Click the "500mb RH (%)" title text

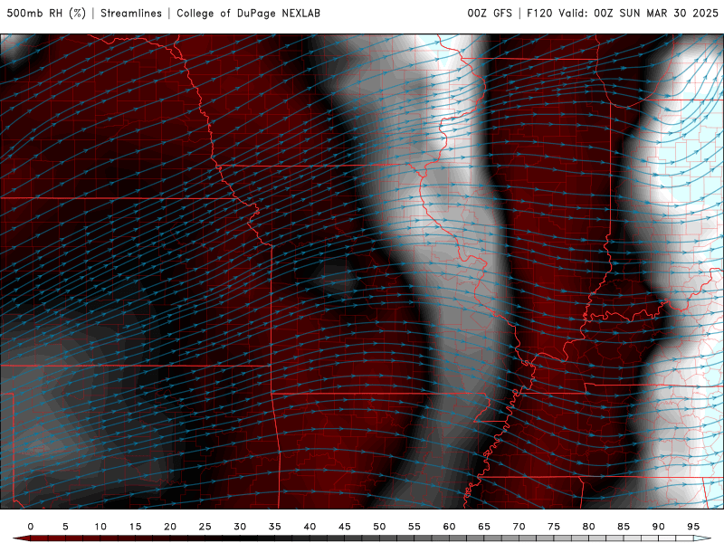coord(46,14)
